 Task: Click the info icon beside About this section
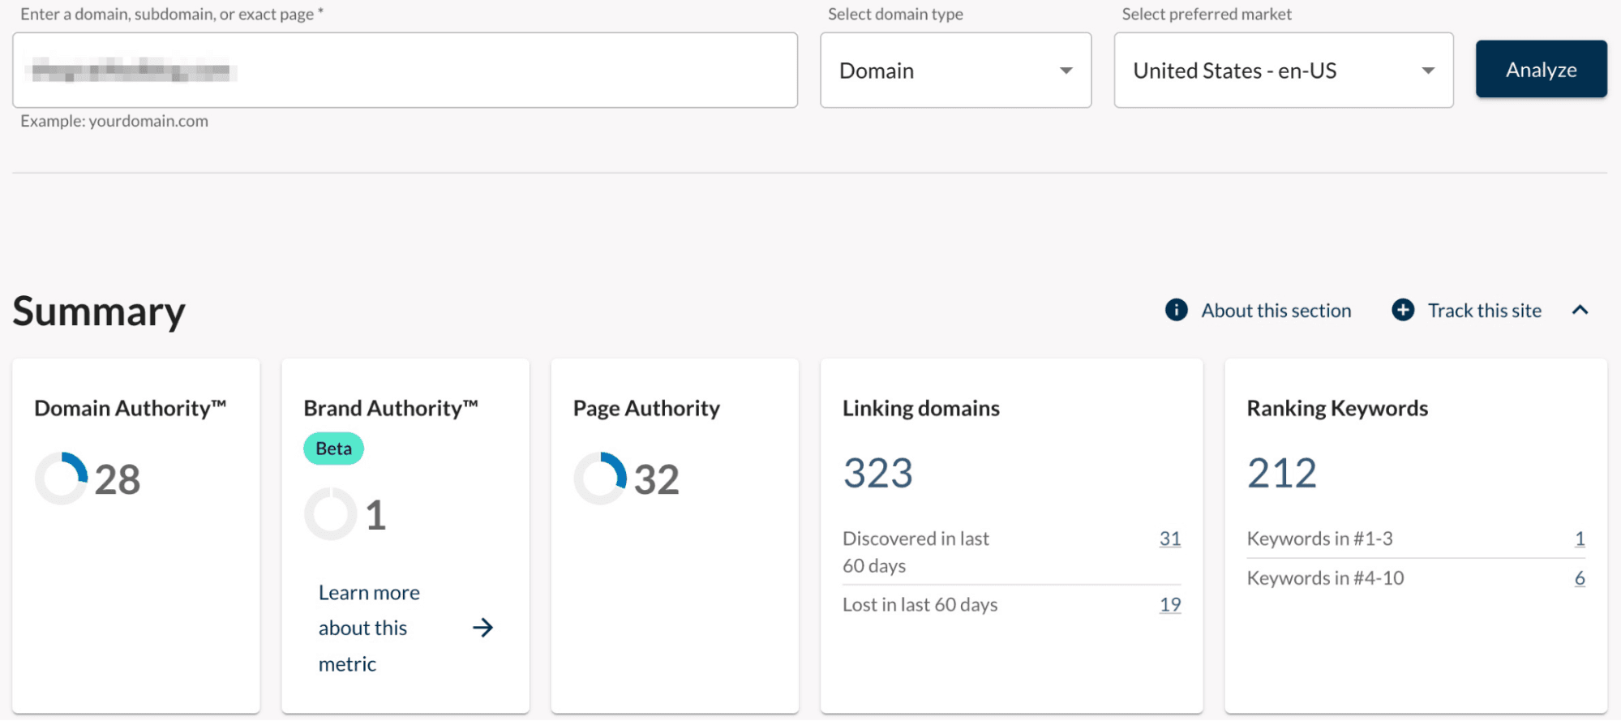[1176, 310]
